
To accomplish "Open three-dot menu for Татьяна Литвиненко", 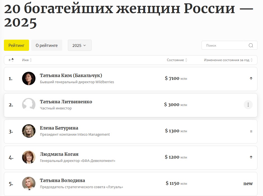I will coord(248,105).
